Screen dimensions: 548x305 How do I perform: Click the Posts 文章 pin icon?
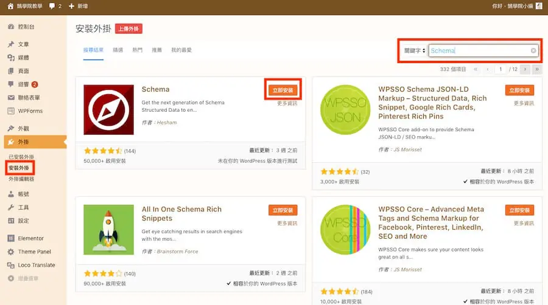click(11, 44)
